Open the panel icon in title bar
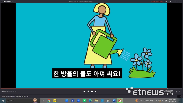 click(167, 2)
